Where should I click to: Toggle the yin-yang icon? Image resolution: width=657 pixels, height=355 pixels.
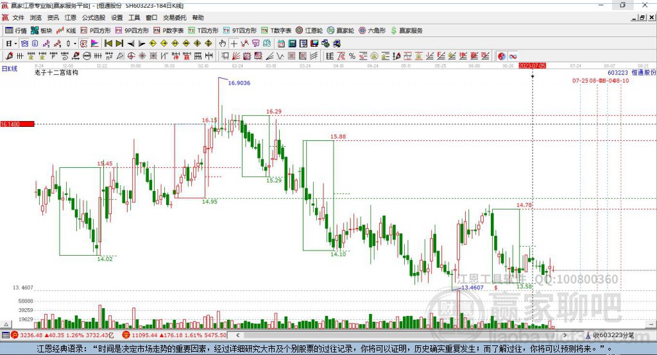click(x=502, y=56)
